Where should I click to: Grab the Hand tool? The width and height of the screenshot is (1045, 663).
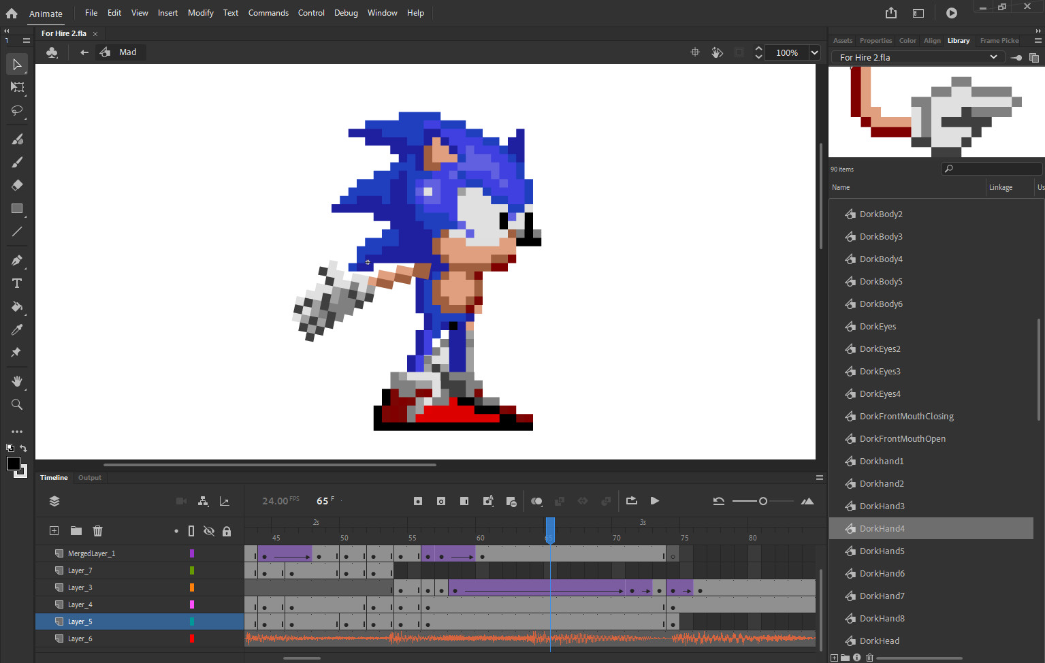click(x=17, y=381)
